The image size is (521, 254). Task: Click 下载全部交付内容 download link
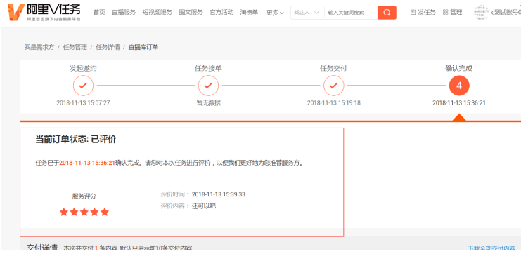491,248
